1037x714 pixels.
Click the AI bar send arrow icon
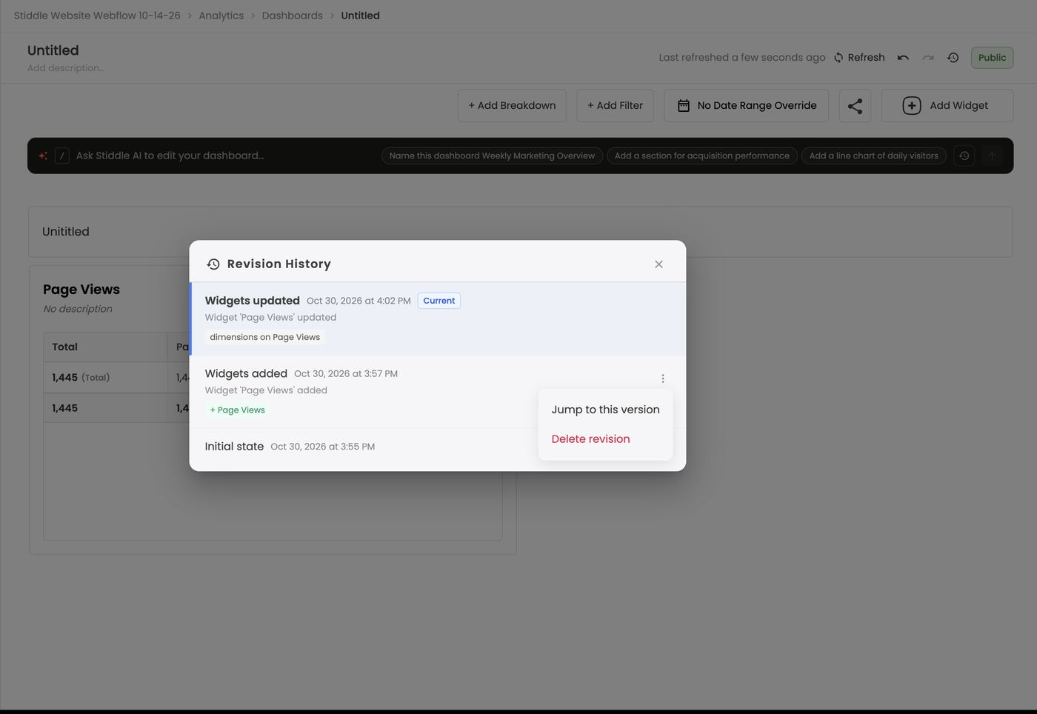(992, 156)
